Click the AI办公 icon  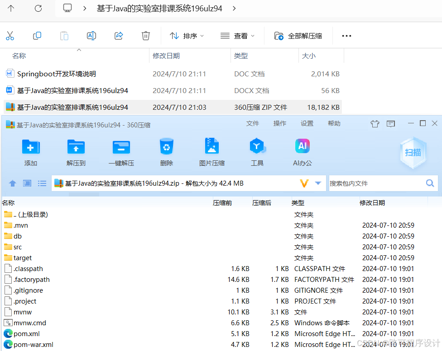(303, 146)
